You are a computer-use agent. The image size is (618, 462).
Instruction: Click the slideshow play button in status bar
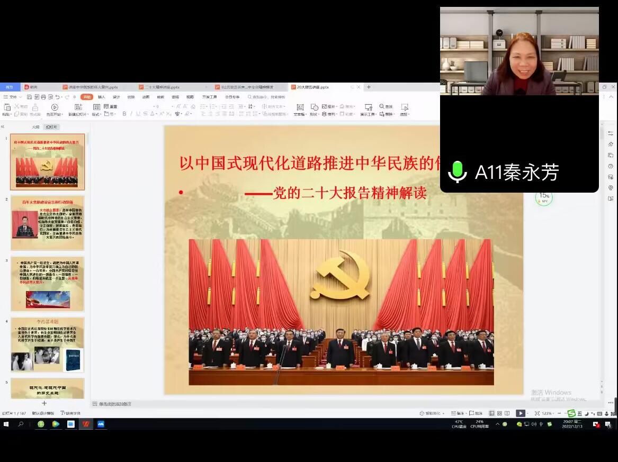520,413
